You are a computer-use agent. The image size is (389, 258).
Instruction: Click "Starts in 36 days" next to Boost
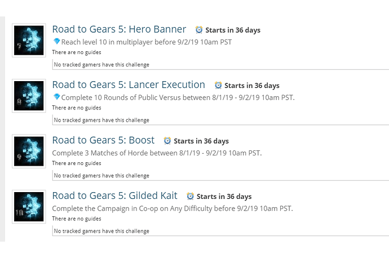click(201, 141)
